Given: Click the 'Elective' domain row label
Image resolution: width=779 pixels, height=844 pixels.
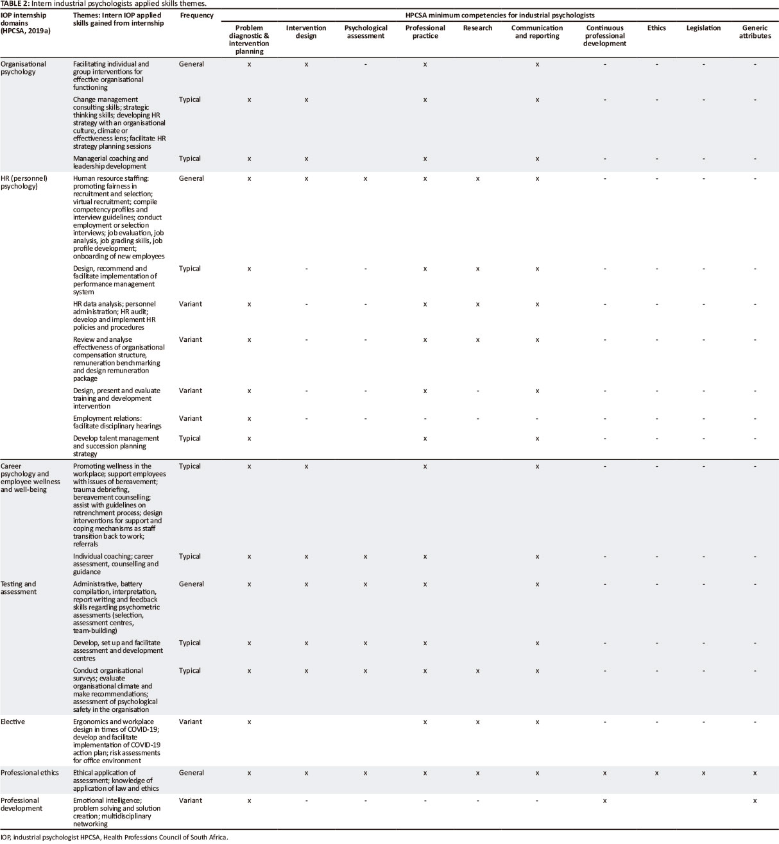Looking at the screenshot, I should tap(13, 722).
